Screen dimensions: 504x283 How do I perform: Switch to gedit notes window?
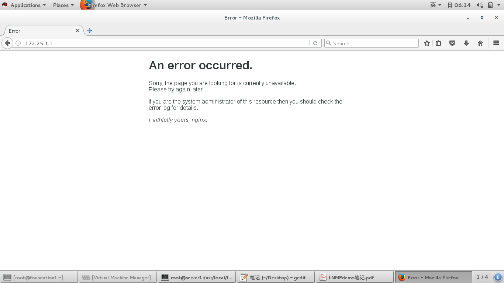coord(276,277)
